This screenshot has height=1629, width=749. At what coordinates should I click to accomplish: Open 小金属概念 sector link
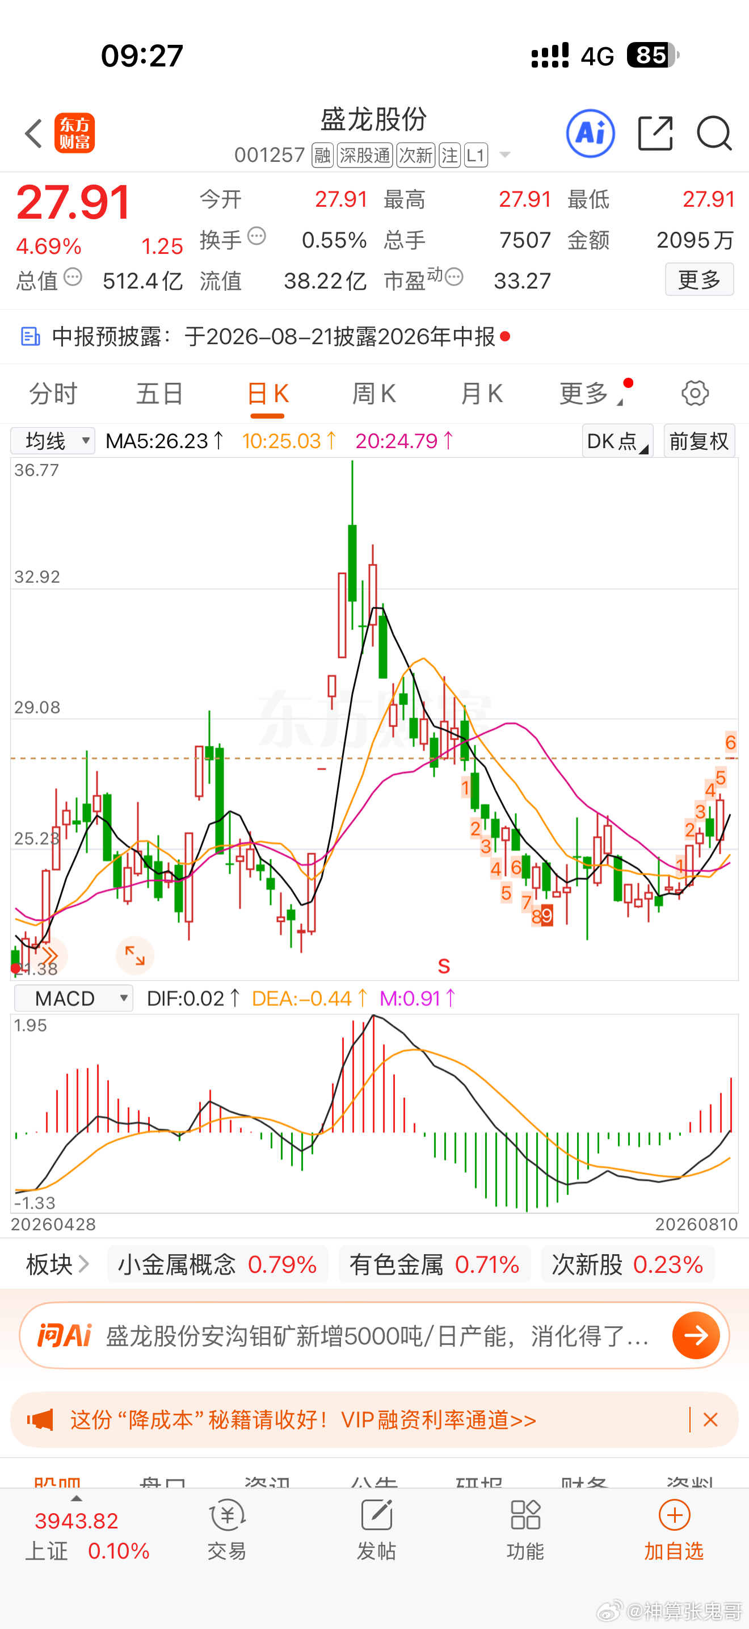(x=217, y=1265)
